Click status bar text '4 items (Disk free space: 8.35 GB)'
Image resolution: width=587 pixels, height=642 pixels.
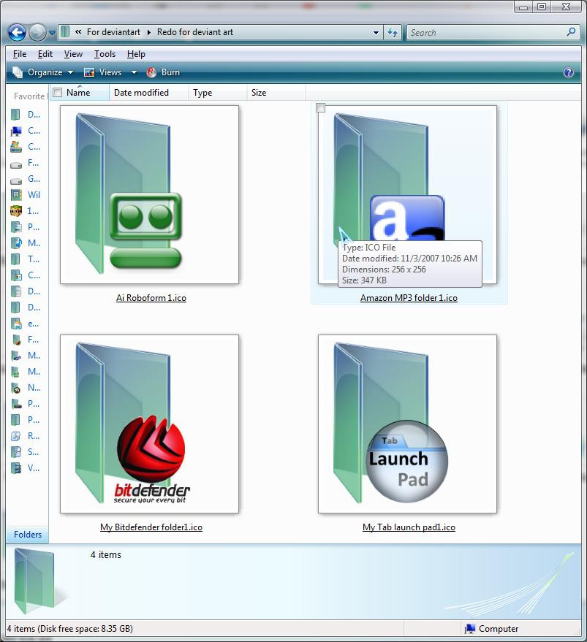click(69, 629)
